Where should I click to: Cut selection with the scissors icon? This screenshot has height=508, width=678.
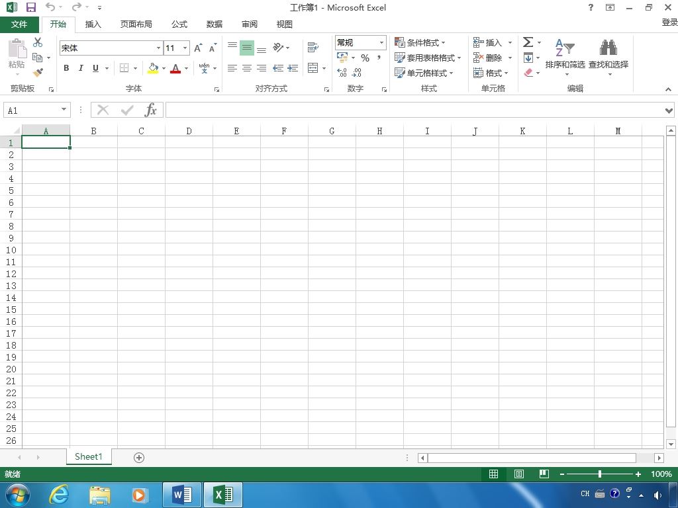tap(38, 42)
